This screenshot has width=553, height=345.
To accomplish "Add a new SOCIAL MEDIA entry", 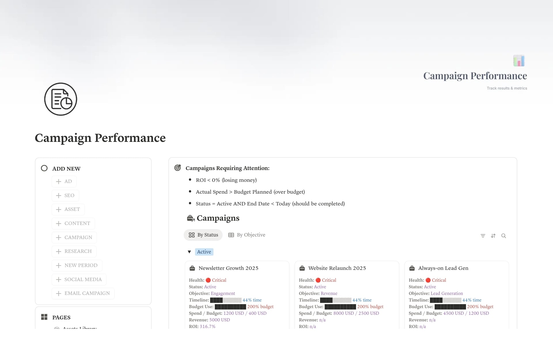I will [x=79, y=280].
